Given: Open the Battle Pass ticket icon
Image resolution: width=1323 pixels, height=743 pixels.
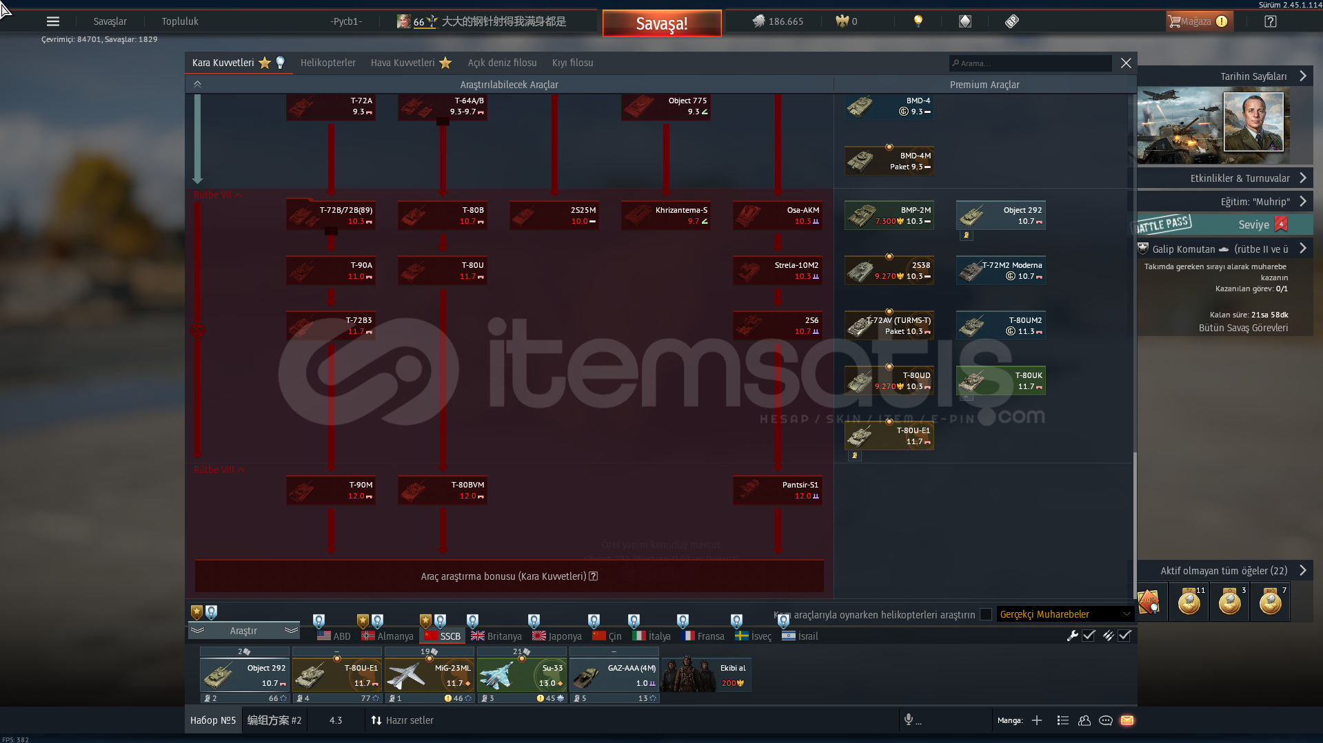Looking at the screenshot, I should (x=1011, y=21).
